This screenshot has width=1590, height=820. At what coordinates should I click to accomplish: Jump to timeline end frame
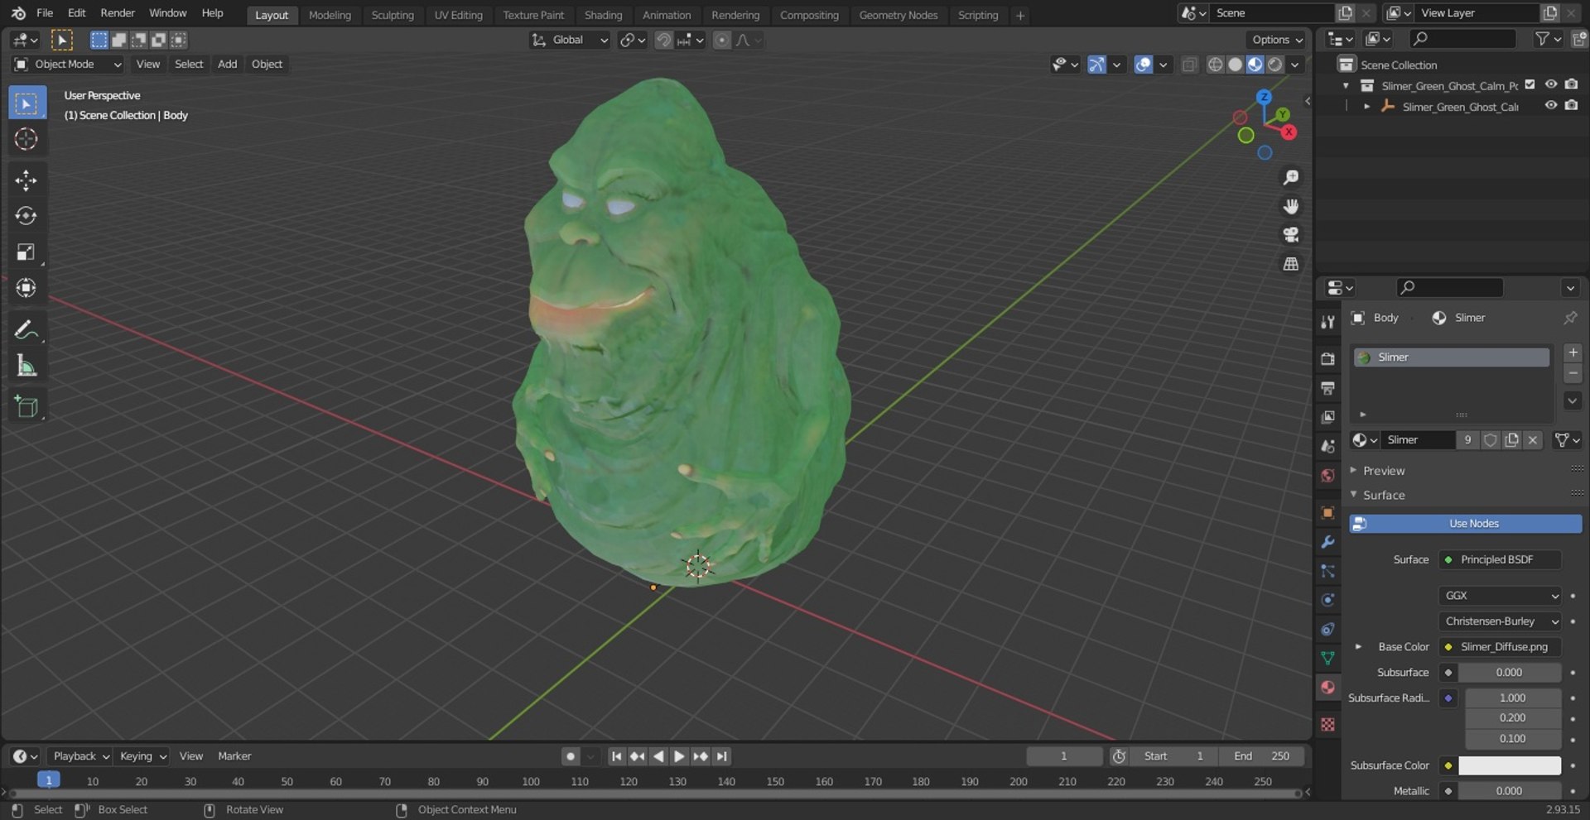(x=722, y=756)
